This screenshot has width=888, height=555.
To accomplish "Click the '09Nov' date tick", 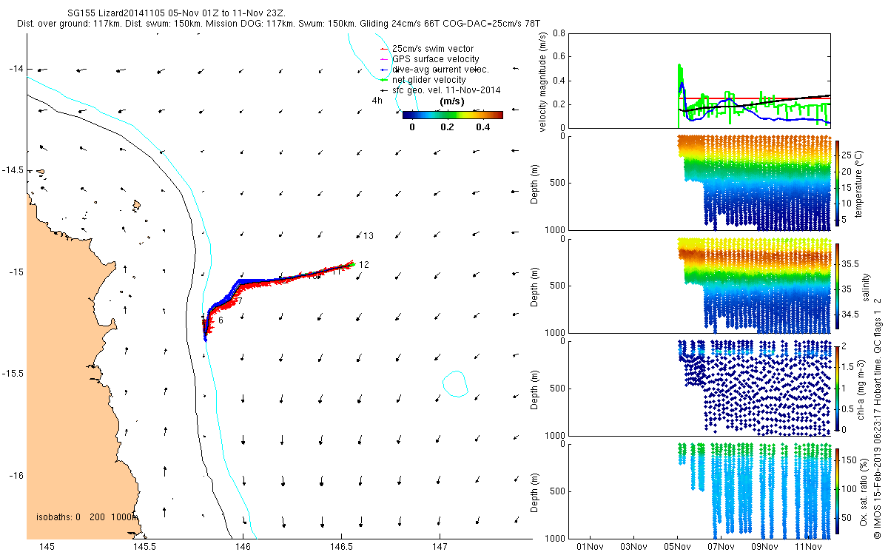I will click(764, 547).
